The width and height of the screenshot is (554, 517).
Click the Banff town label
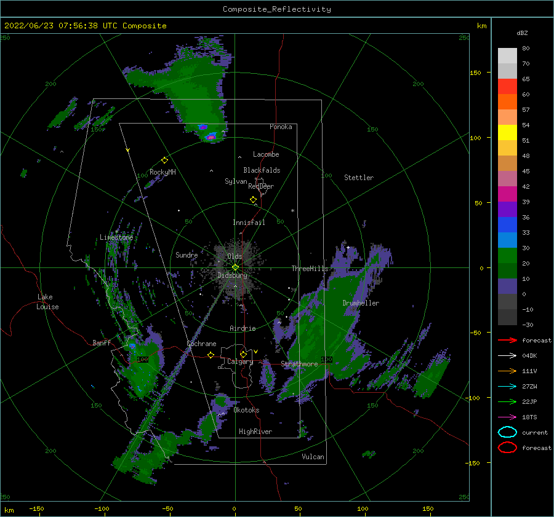point(102,342)
